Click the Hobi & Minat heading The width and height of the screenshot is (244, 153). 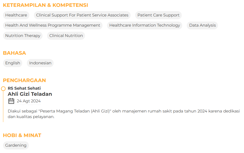coord(22,135)
